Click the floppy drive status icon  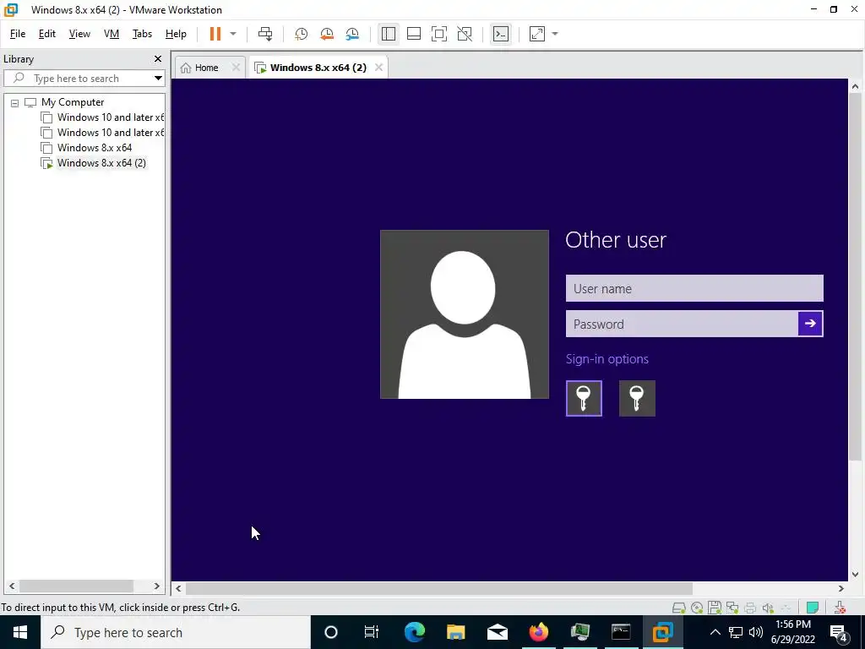click(715, 608)
